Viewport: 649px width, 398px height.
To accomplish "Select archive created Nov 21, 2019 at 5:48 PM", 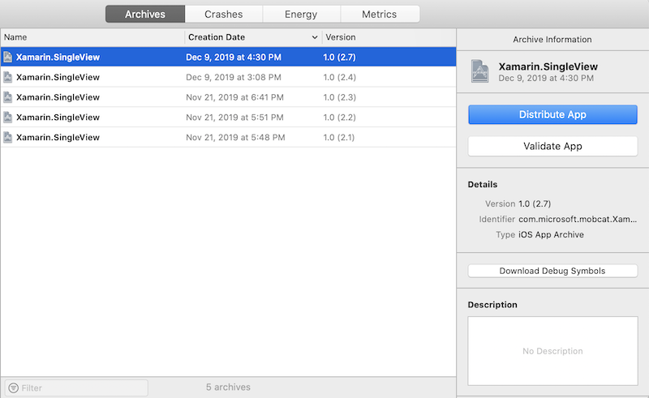I will point(228,137).
